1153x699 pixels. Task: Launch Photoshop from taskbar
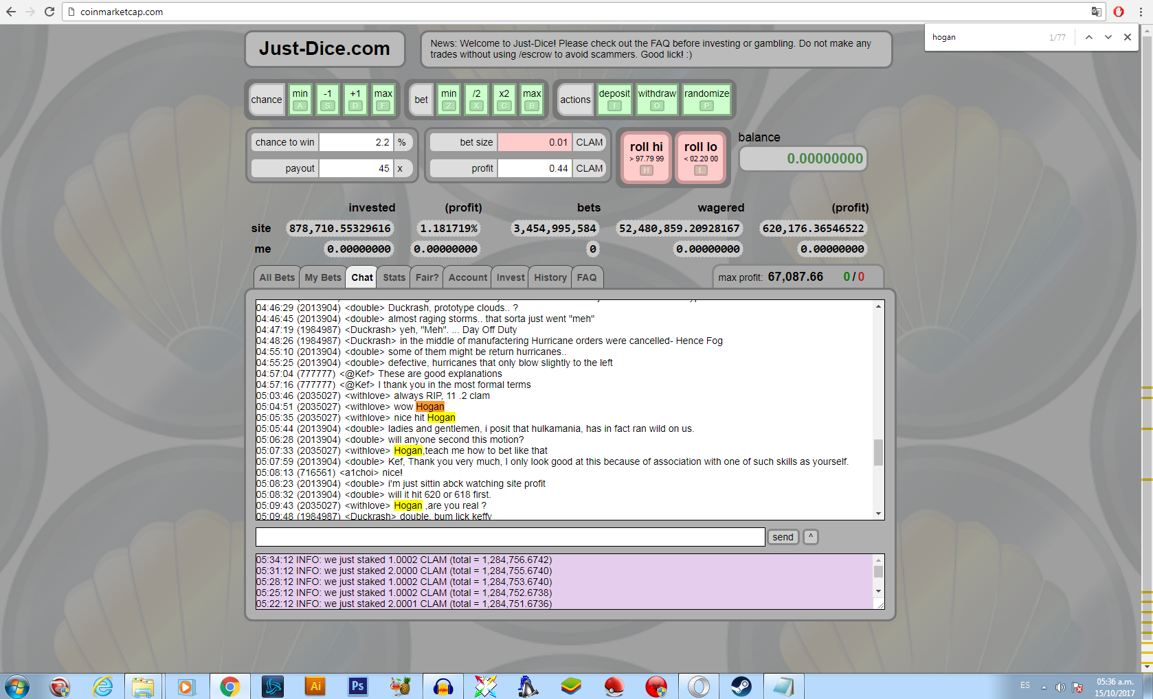pyautogui.click(x=358, y=687)
